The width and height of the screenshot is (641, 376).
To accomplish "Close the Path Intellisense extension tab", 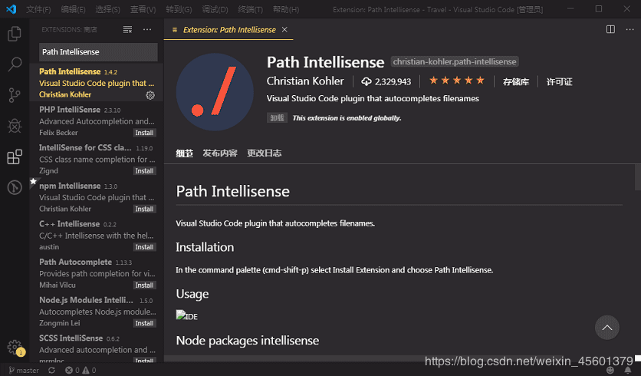I will click(x=285, y=29).
